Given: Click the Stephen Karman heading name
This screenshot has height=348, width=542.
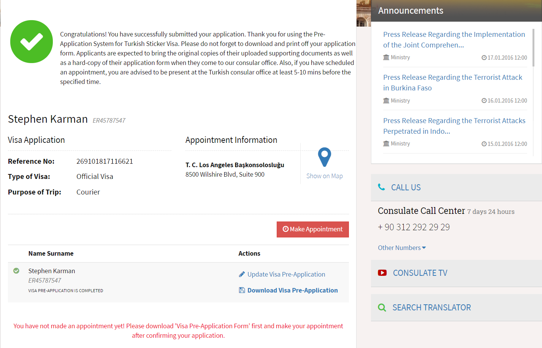Looking at the screenshot, I should 48,119.
